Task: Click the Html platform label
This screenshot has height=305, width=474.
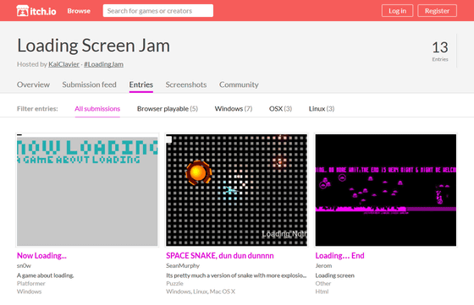Action: point(322,291)
